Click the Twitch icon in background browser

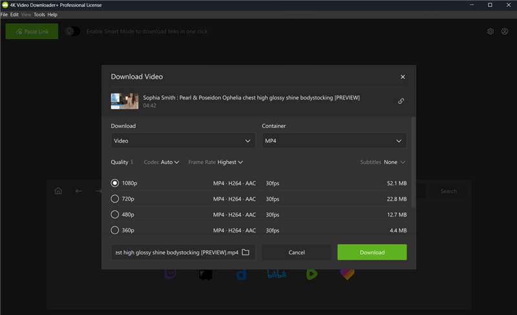click(170, 274)
